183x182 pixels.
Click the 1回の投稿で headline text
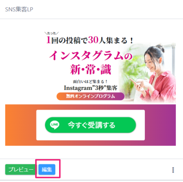pos(67,40)
